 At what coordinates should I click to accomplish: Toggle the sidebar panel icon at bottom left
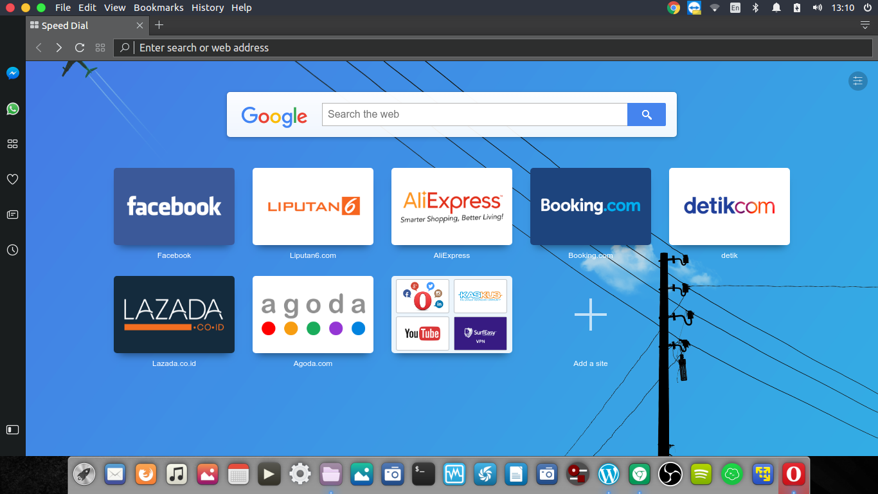[12, 430]
